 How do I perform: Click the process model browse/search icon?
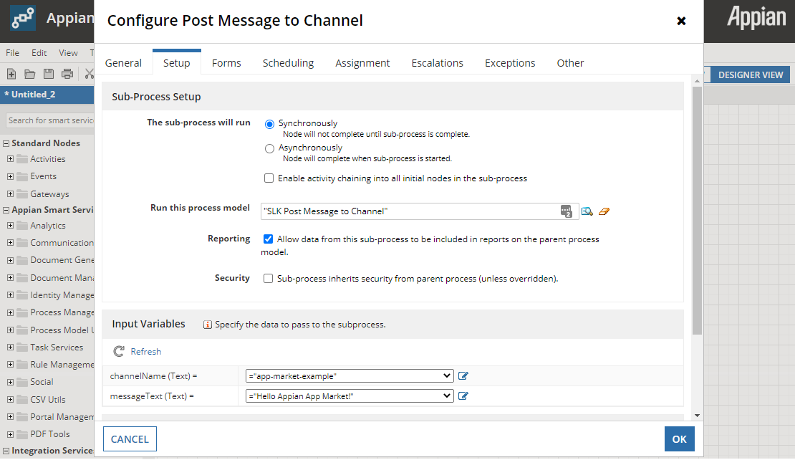(x=587, y=211)
